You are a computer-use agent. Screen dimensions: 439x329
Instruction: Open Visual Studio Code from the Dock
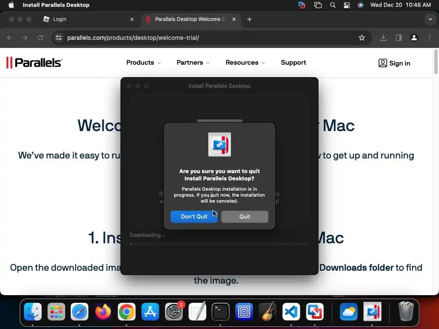[x=291, y=312]
